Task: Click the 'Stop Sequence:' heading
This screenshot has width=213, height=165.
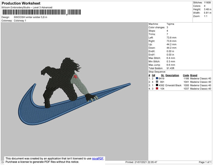Action: tap(157, 72)
